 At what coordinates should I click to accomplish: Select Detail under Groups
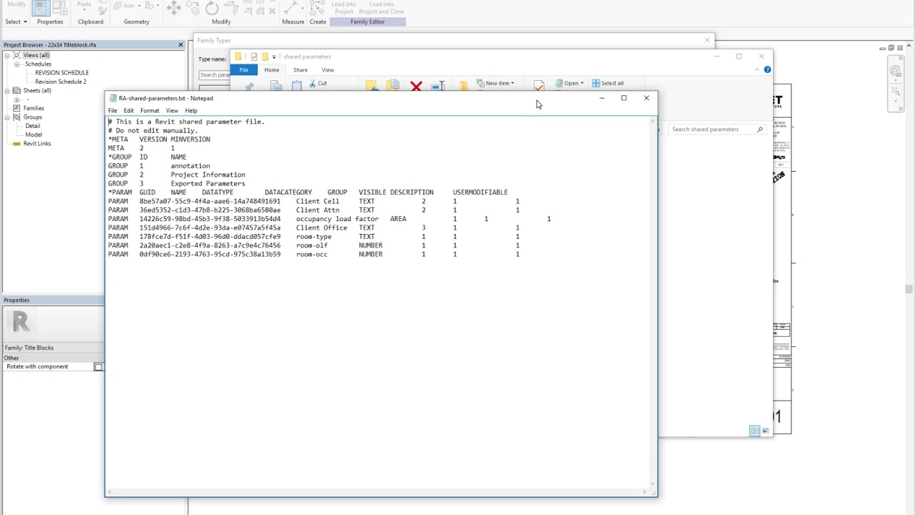(x=32, y=126)
